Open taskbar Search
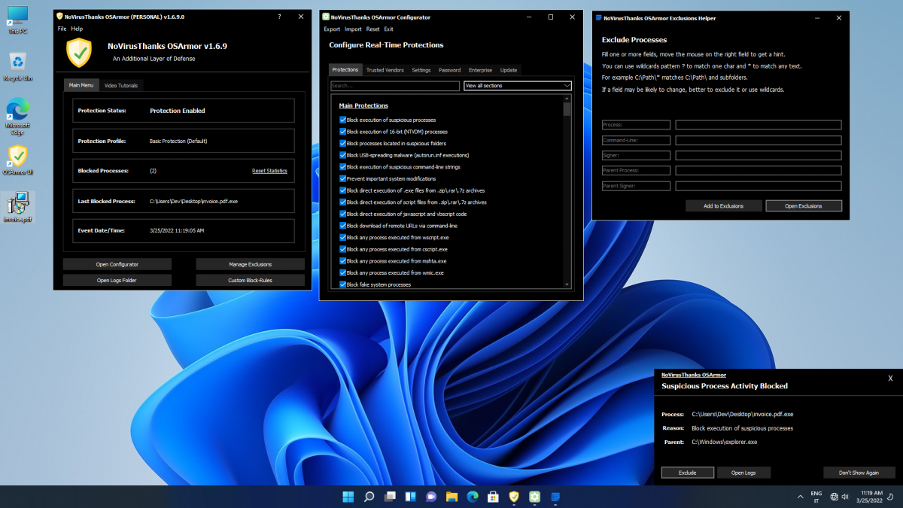The width and height of the screenshot is (903, 508). coord(369,497)
